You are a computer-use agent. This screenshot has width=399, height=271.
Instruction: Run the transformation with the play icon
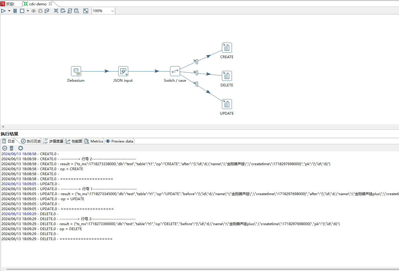tap(4, 11)
